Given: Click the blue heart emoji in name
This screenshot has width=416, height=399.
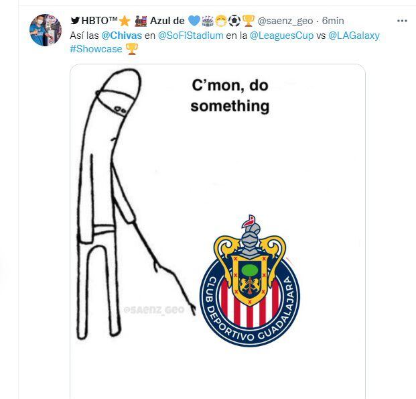Looking at the screenshot, I should pos(194,21).
